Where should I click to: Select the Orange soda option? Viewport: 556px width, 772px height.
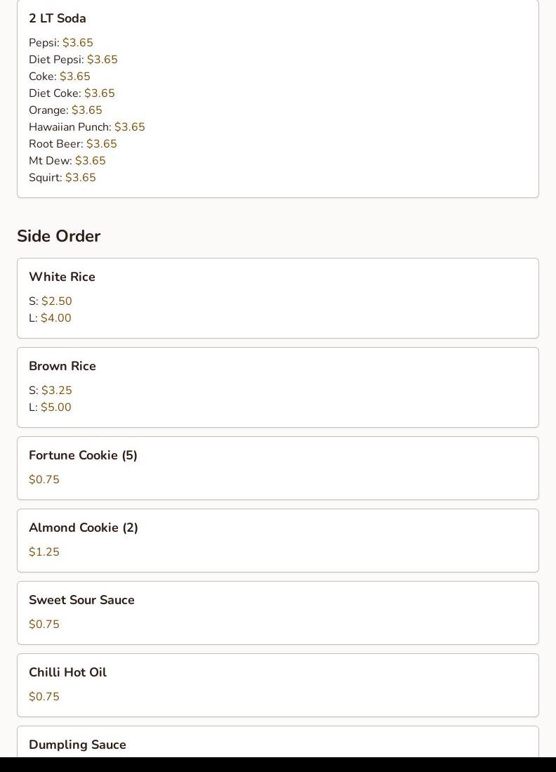click(65, 110)
